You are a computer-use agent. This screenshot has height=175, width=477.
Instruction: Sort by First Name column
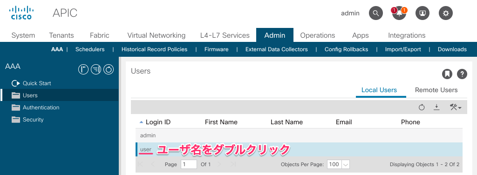point(221,122)
